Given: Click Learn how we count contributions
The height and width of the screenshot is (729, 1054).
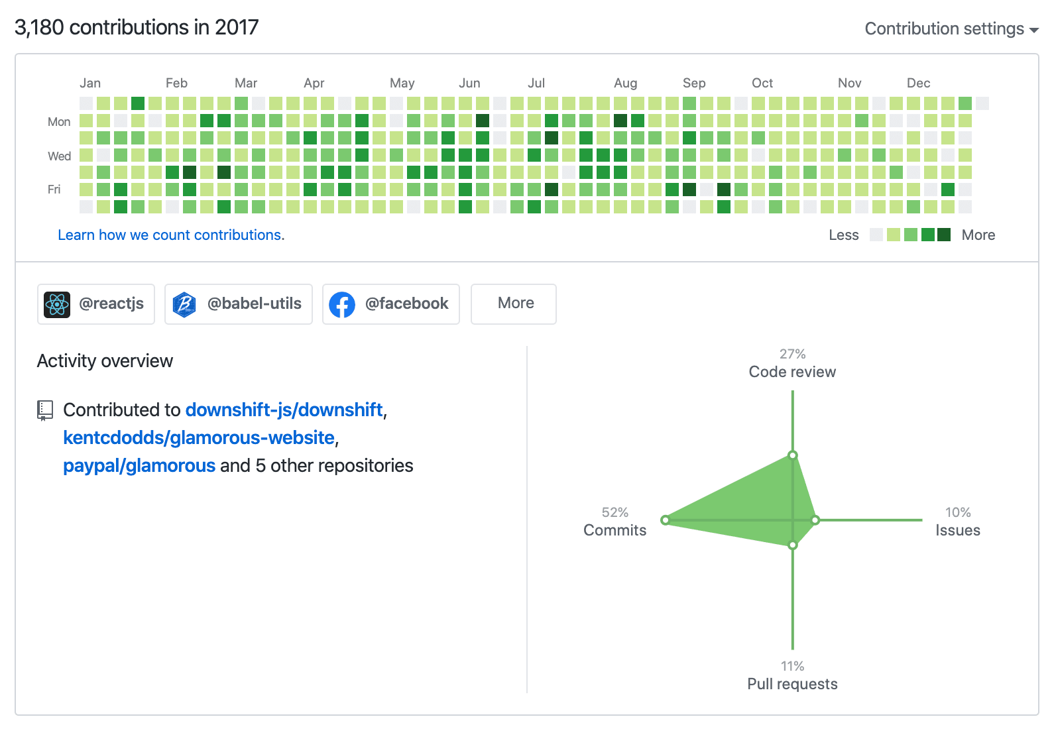Looking at the screenshot, I should [170, 235].
